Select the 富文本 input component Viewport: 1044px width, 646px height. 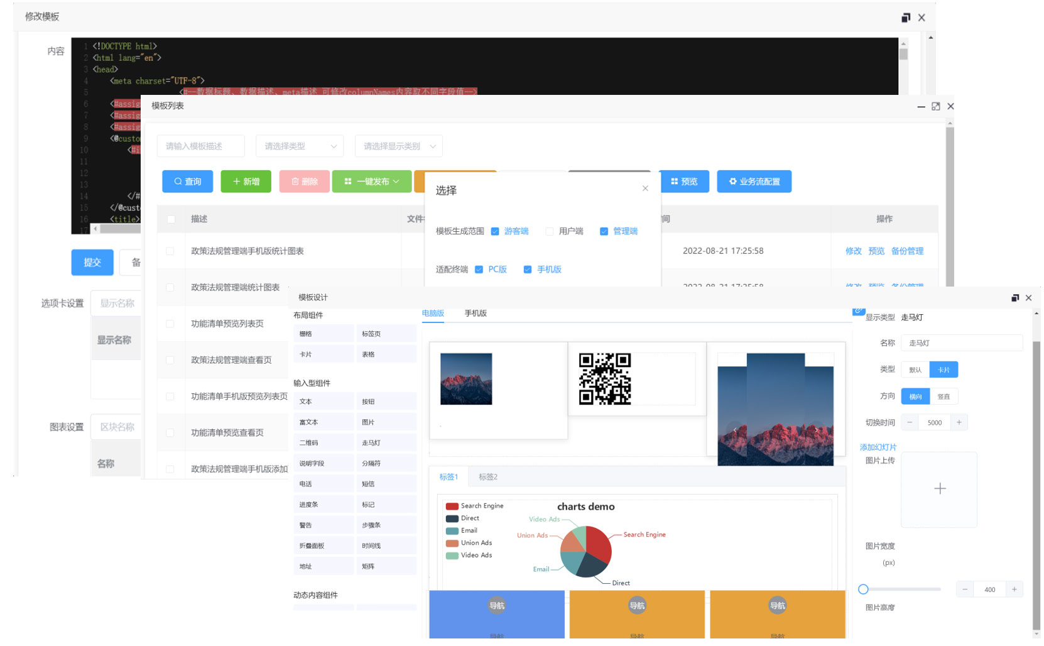pos(324,422)
